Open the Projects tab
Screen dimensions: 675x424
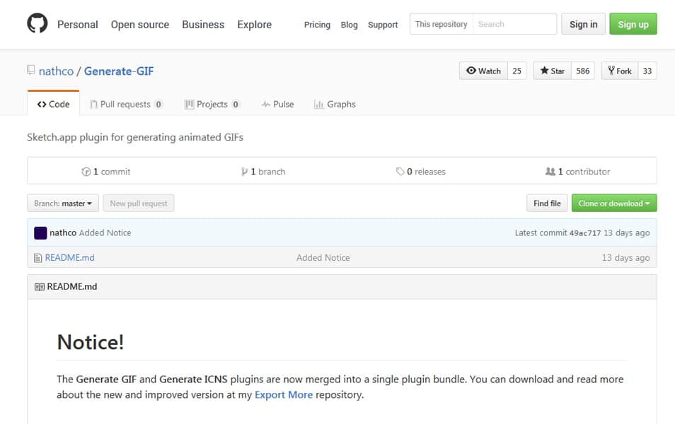[x=212, y=104]
